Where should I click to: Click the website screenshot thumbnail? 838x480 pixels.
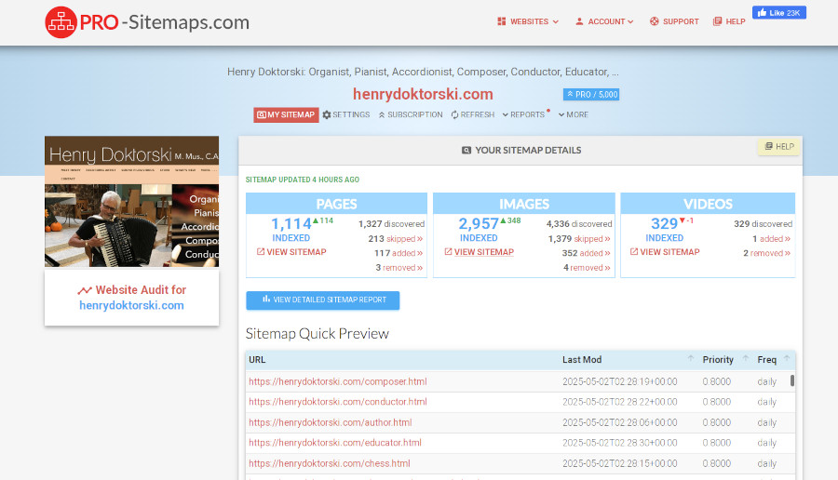point(131,202)
